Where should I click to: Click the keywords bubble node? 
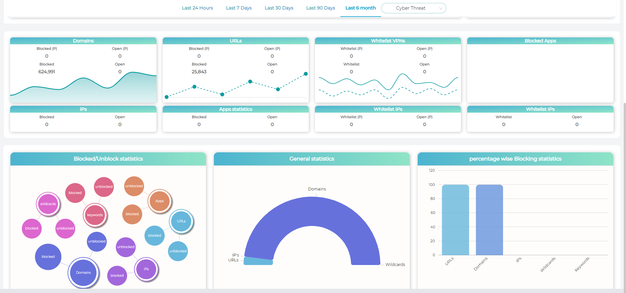pyautogui.click(x=95, y=215)
